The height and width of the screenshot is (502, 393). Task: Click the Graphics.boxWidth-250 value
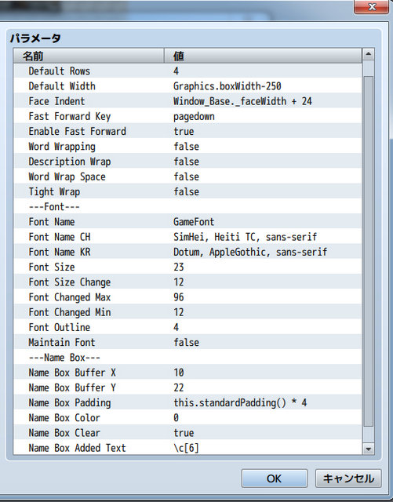point(263,85)
